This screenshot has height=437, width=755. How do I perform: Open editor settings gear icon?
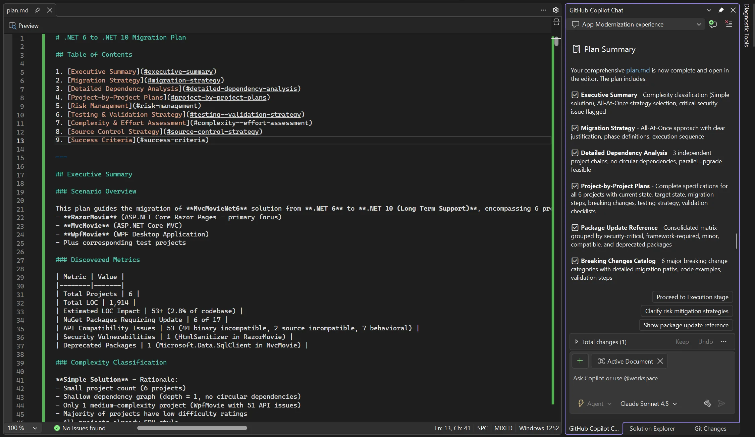556,10
